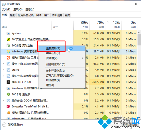
Task: Click the vertical scrollbar thumb
Action: click(139, 40)
